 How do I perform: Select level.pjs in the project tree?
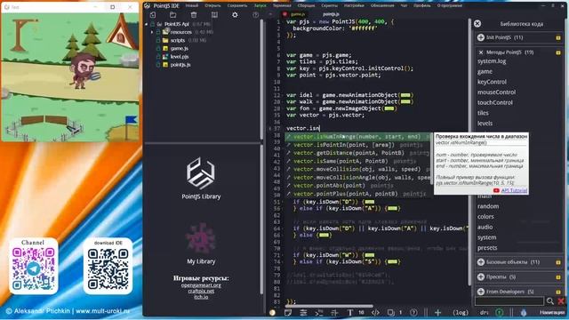tap(180, 57)
